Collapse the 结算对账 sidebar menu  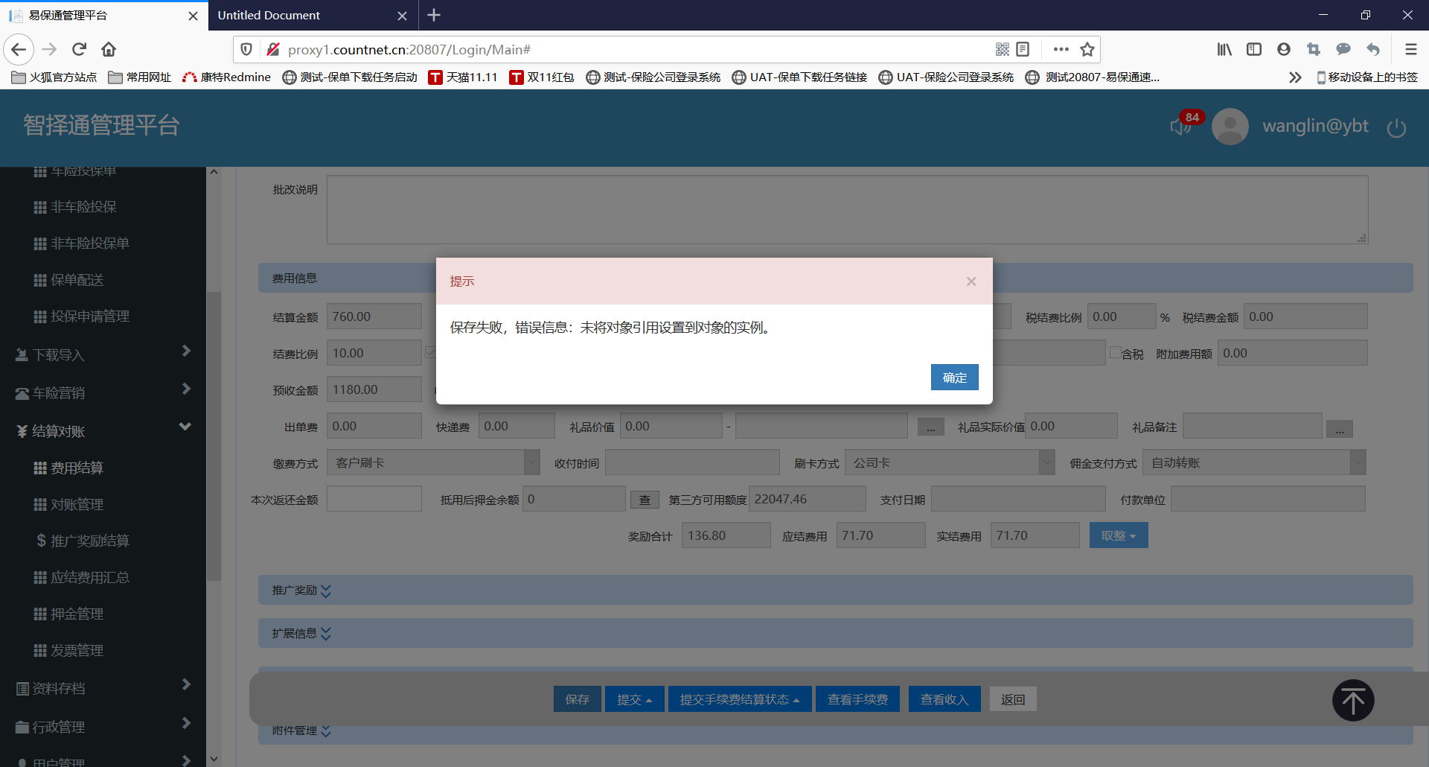click(x=103, y=430)
